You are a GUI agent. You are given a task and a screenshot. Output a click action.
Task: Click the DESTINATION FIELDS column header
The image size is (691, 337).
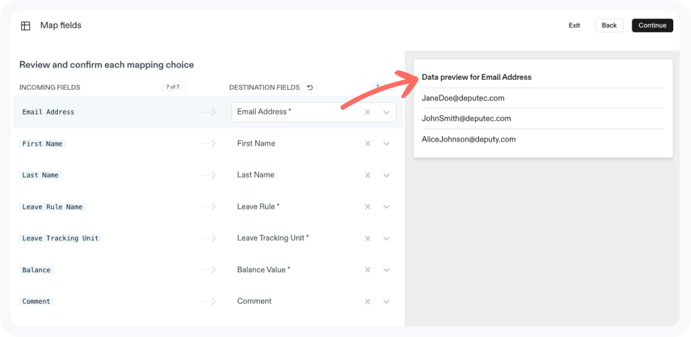click(264, 88)
